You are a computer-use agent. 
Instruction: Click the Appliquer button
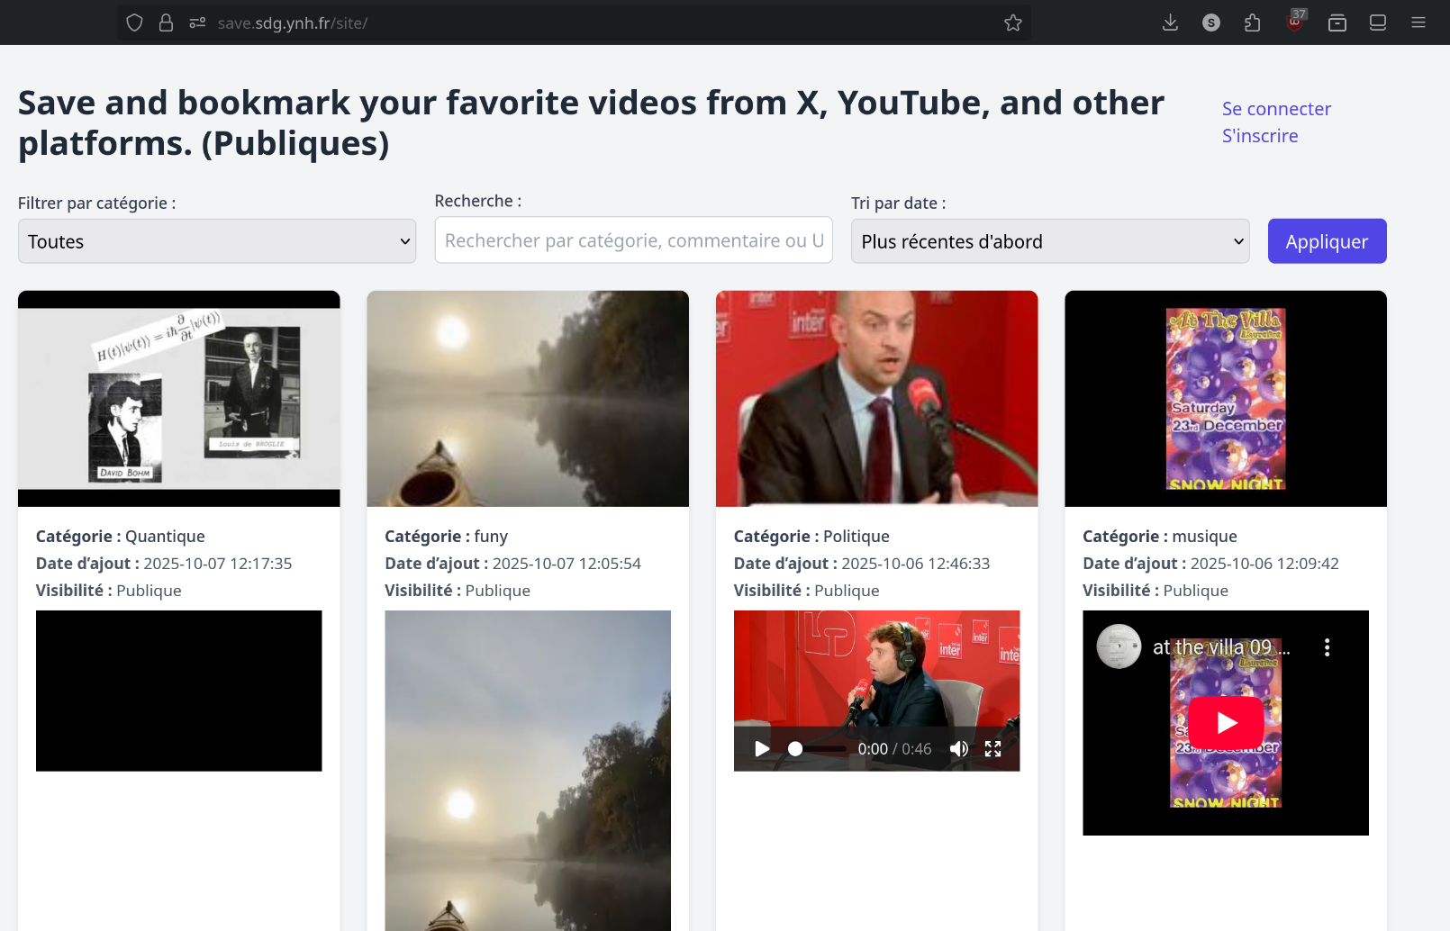tap(1327, 241)
